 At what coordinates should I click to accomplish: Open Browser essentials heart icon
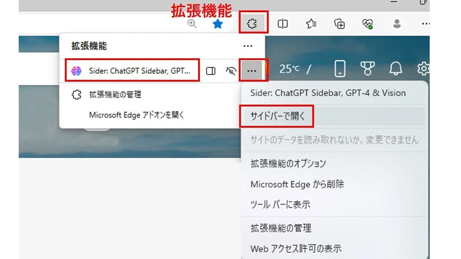[x=368, y=24]
